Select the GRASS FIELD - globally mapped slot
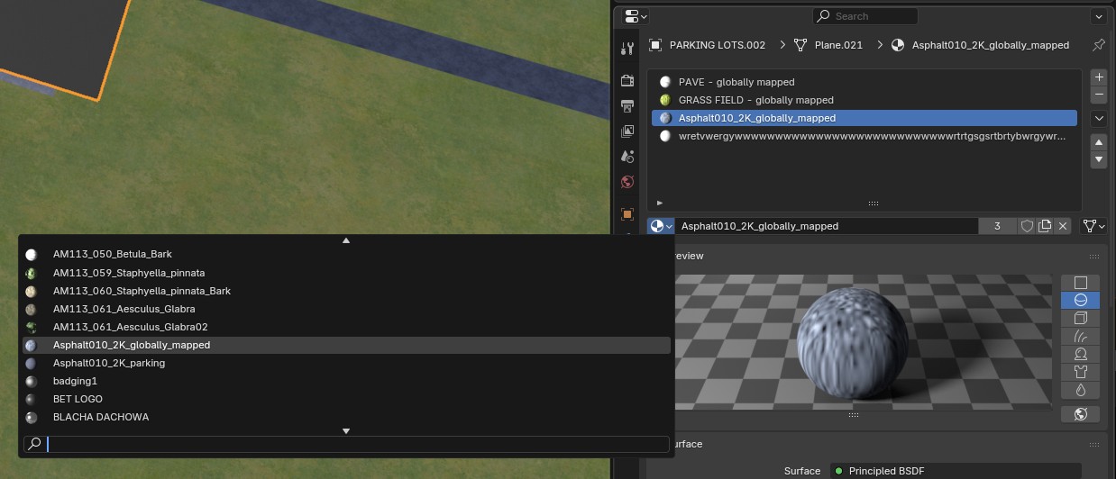This screenshot has width=1116, height=479. [x=864, y=100]
